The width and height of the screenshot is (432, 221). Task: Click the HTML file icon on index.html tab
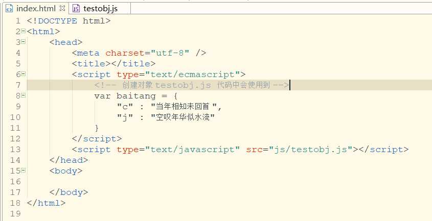point(9,9)
